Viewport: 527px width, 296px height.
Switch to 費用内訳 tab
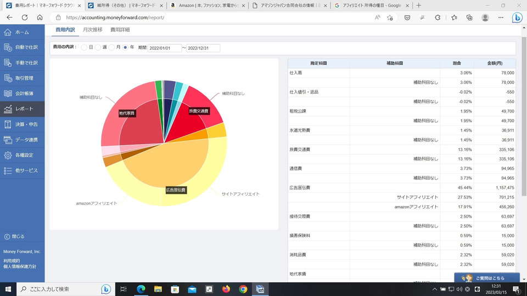pyautogui.click(x=65, y=30)
